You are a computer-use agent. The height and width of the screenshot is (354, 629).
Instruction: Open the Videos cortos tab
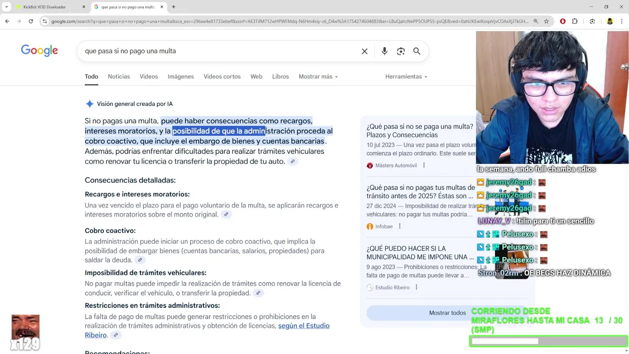222,77
